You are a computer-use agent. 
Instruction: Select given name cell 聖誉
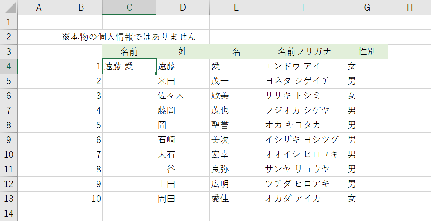(236, 125)
